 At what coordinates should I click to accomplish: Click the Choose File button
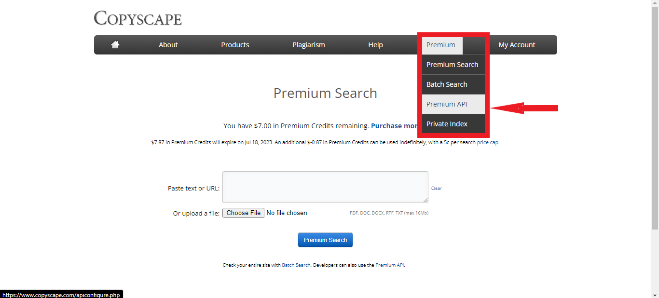[x=243, y=213]
